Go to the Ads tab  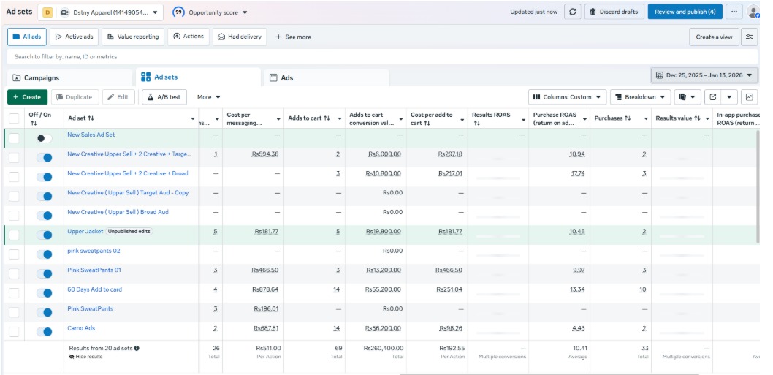point(327,78)
